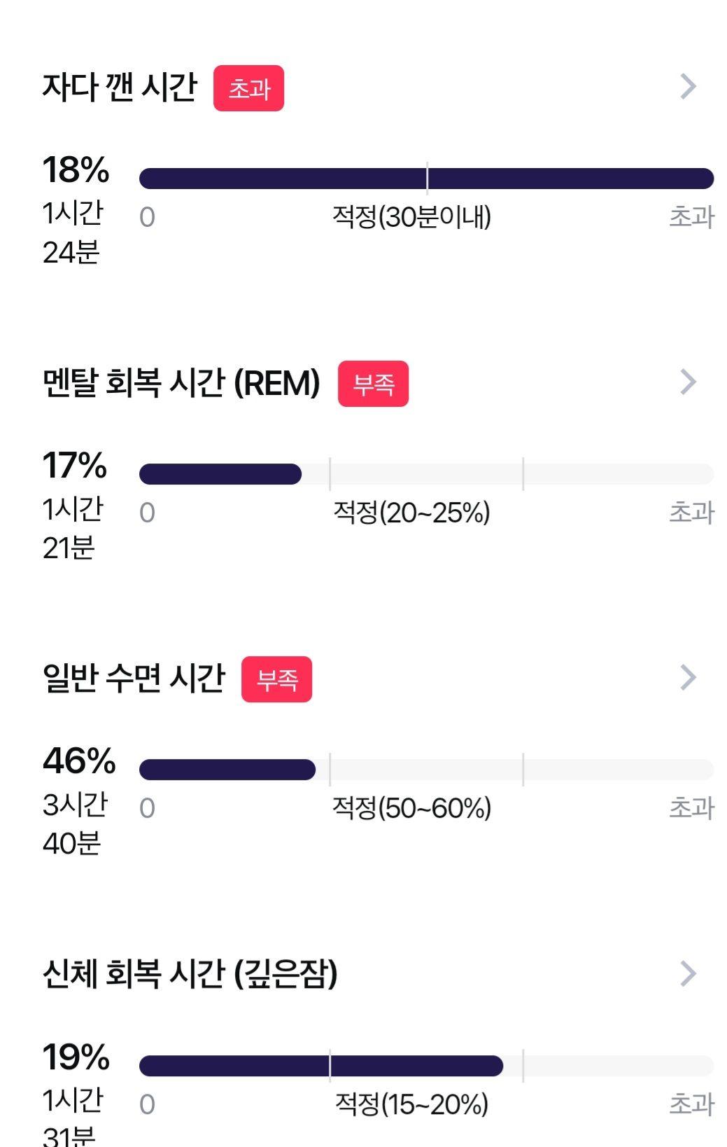
Task: Select the 멘탈 회복 시간 (REM) heading
Action: (x=181, y=383)
